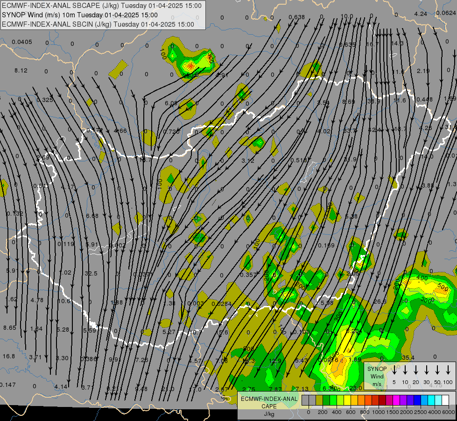Click the SBCIN title line
This screenshot has height=421, width=457.
point(98,24)
